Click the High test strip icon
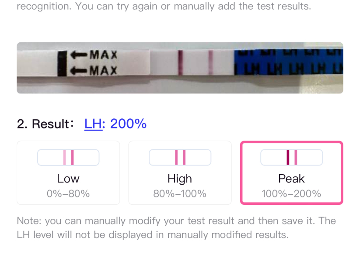 point(180,157)
